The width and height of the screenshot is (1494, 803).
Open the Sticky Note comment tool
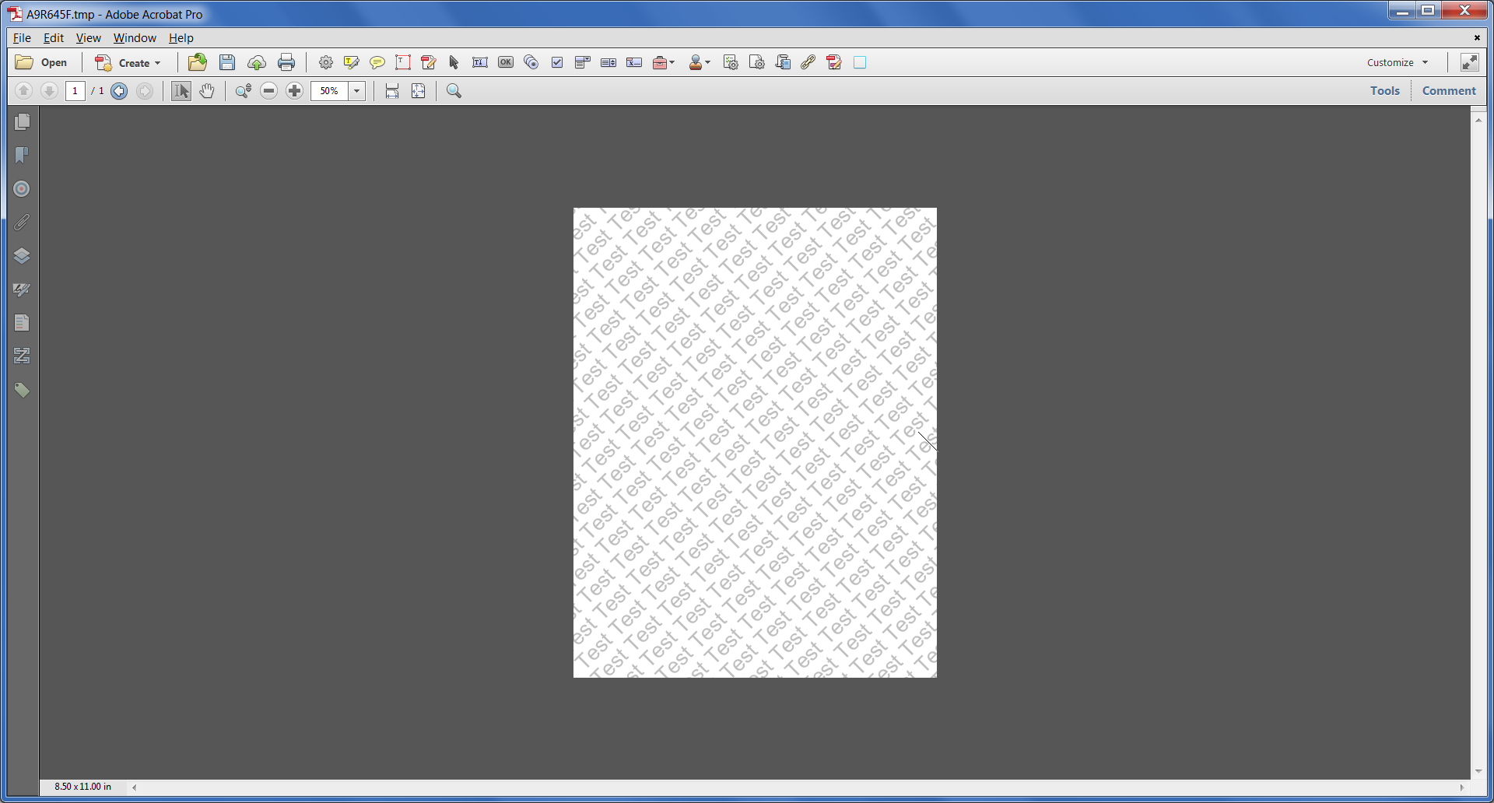coord(377,62)
